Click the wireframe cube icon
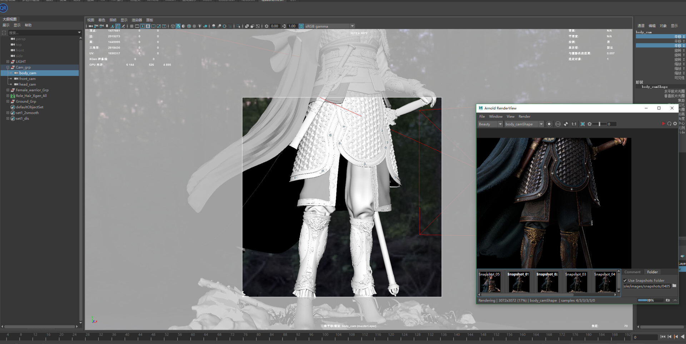The image size is (686, 344). click(x=173, y=26)
